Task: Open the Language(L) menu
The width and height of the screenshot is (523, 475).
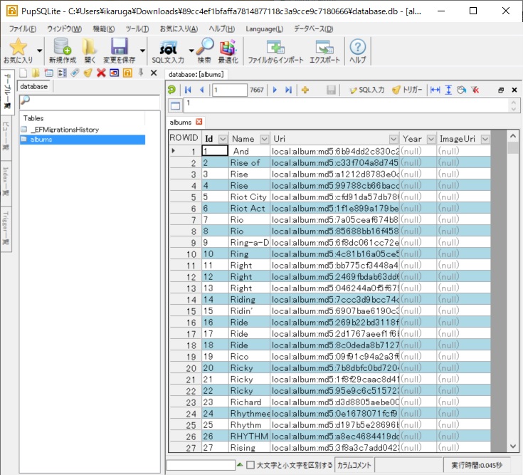Action: click(265, 29)
